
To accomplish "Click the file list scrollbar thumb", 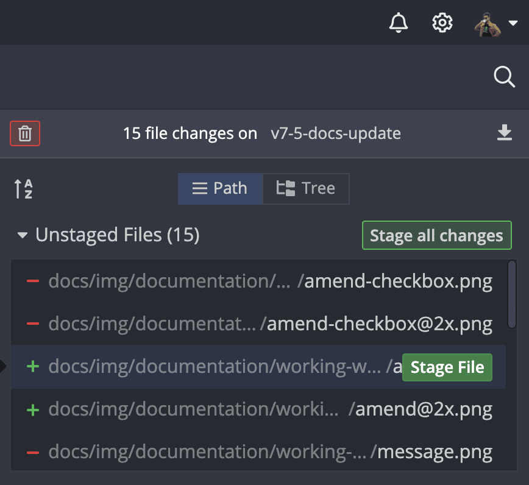I will tap(512, 295).
